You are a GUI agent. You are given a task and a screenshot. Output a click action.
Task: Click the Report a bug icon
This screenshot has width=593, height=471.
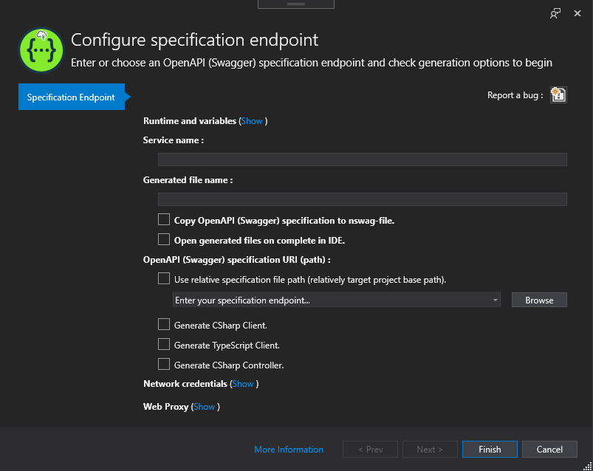(x=558, y=94)
